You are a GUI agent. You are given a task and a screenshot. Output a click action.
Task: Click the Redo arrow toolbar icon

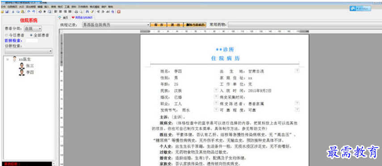[x=34, y=12]
